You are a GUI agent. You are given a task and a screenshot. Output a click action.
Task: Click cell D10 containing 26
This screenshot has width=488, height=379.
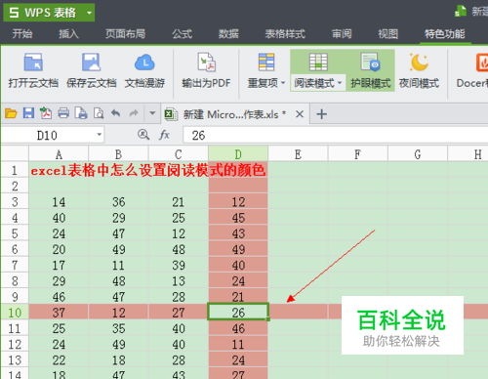238,313
